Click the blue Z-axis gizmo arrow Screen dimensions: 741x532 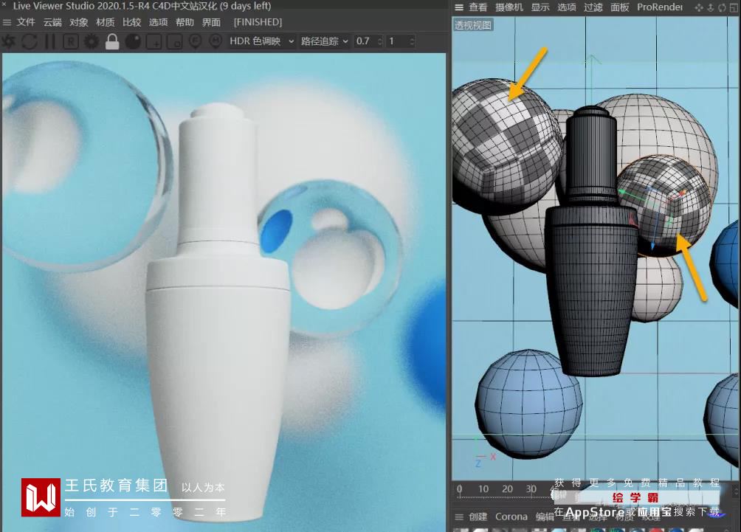pos(652,245)
